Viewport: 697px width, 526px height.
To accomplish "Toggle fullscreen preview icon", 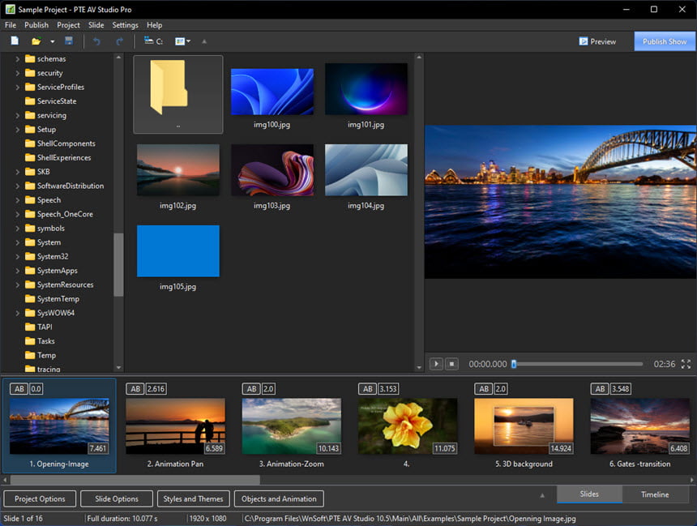I will click(686, 364).
